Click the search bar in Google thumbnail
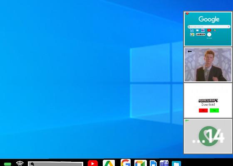This screenshot has height=166, width=233. pyautogui.click(x=209, y=27)
